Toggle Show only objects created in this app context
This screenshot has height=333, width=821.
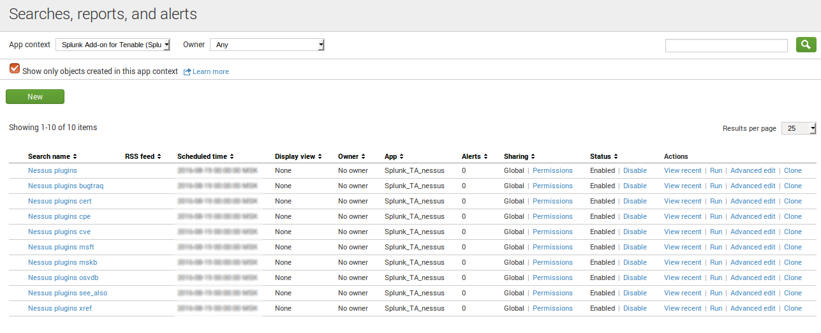click(x=15, y=68)
